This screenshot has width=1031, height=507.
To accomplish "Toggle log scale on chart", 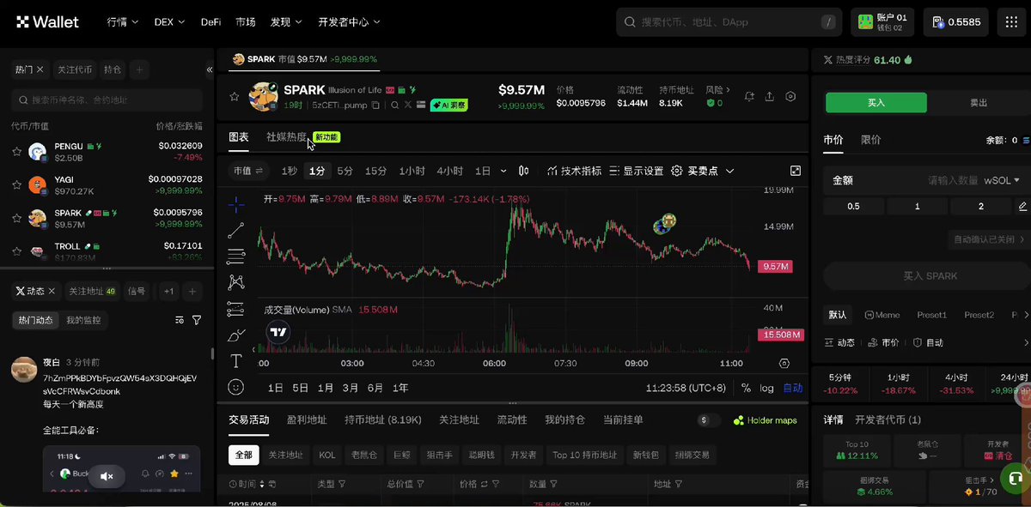I will pyautogui.click(x=766, y=388).
